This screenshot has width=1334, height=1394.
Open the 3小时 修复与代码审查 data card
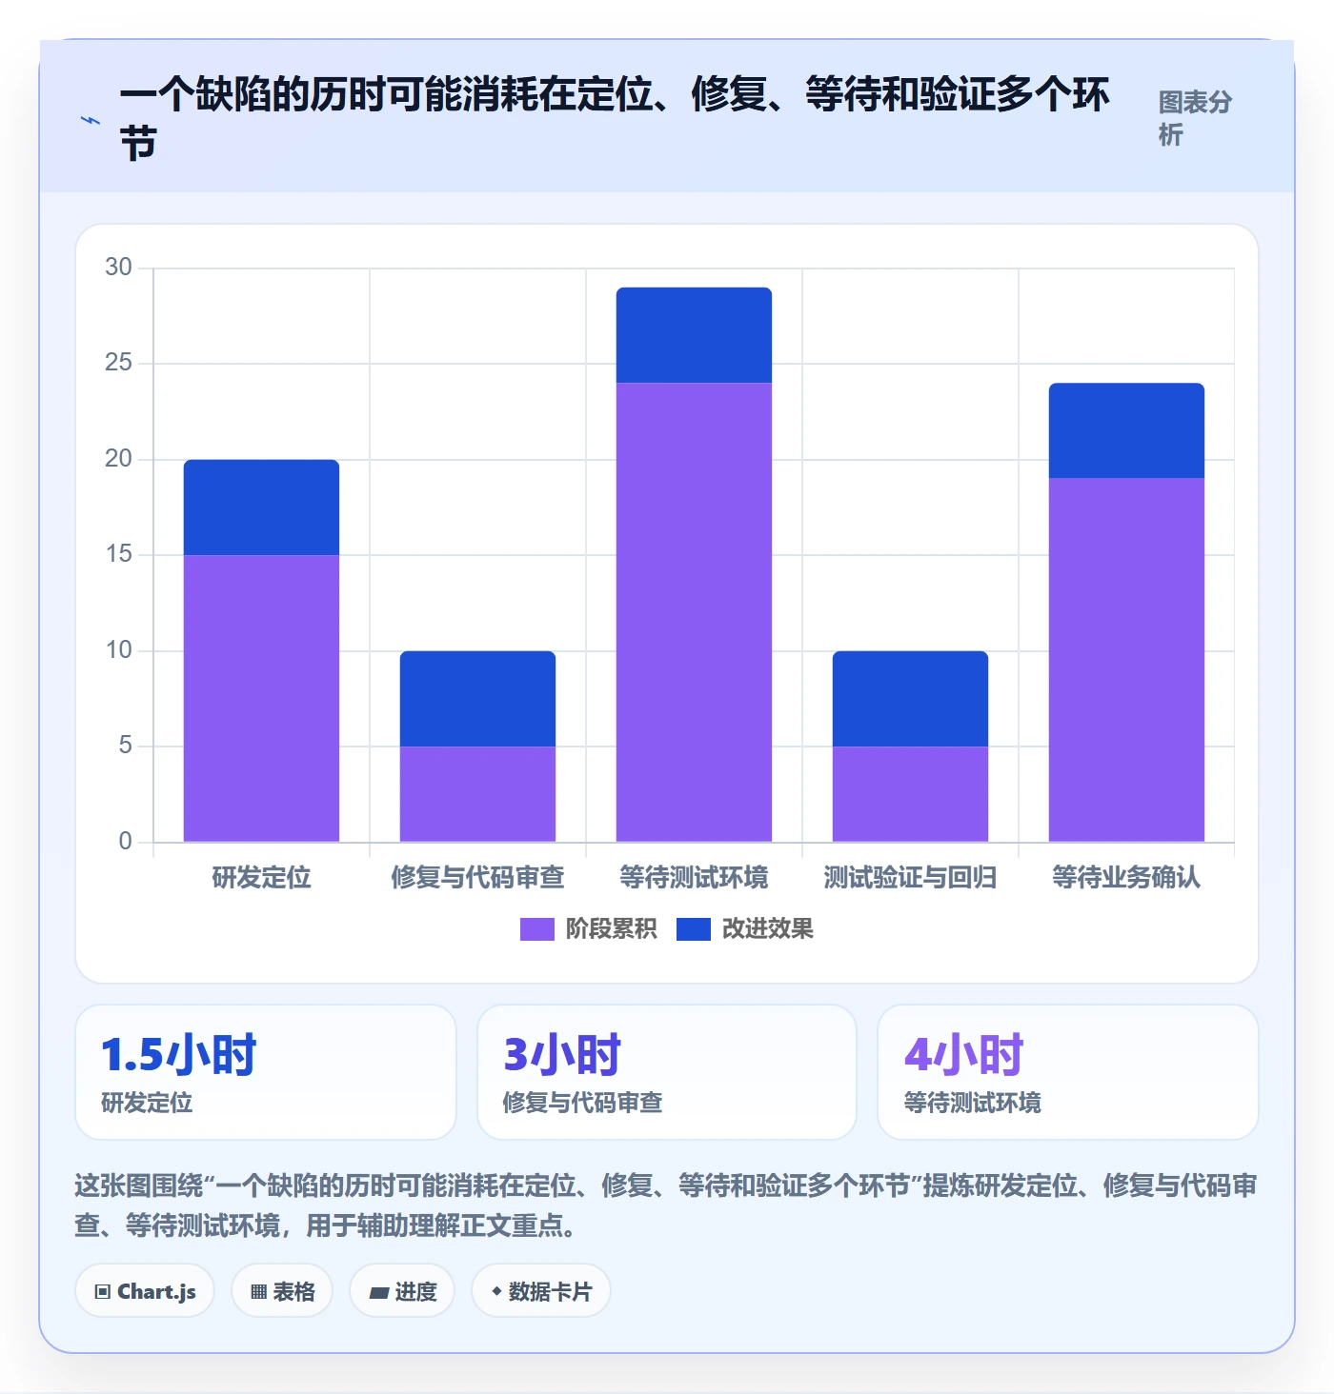click(667, 1072)
